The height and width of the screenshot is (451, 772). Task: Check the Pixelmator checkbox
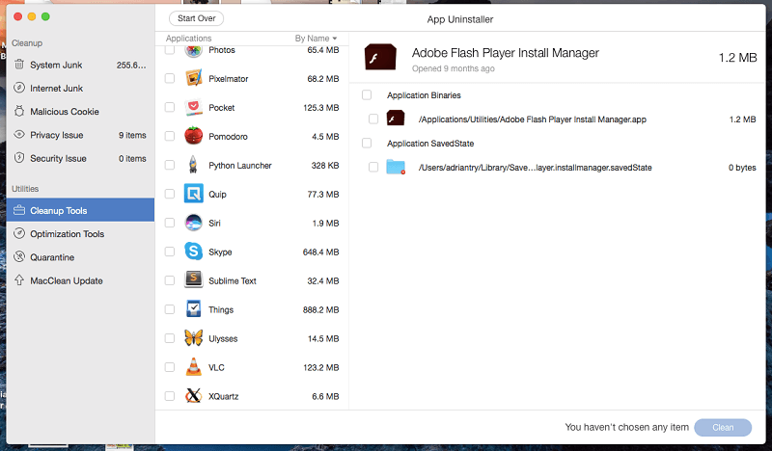[x=170, y=78]
